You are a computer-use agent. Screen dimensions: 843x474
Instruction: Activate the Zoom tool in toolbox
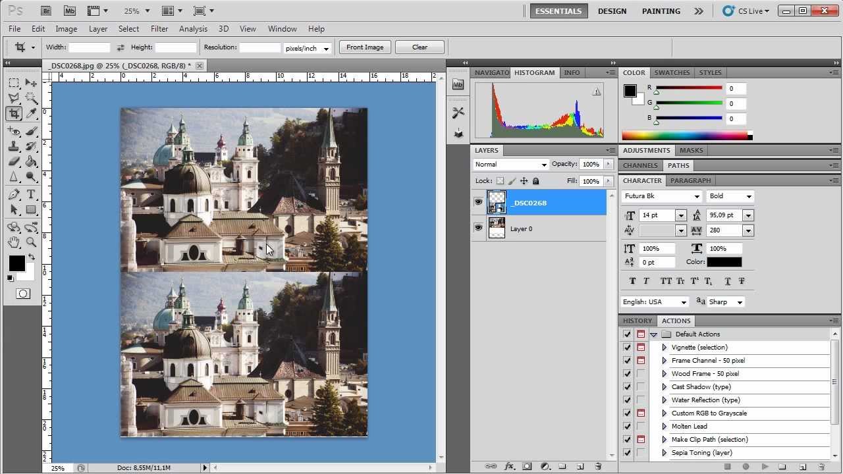(31, 242)
